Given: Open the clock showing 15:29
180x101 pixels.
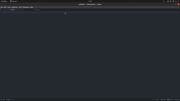Looking at the screenshot, I should [90, 1].
